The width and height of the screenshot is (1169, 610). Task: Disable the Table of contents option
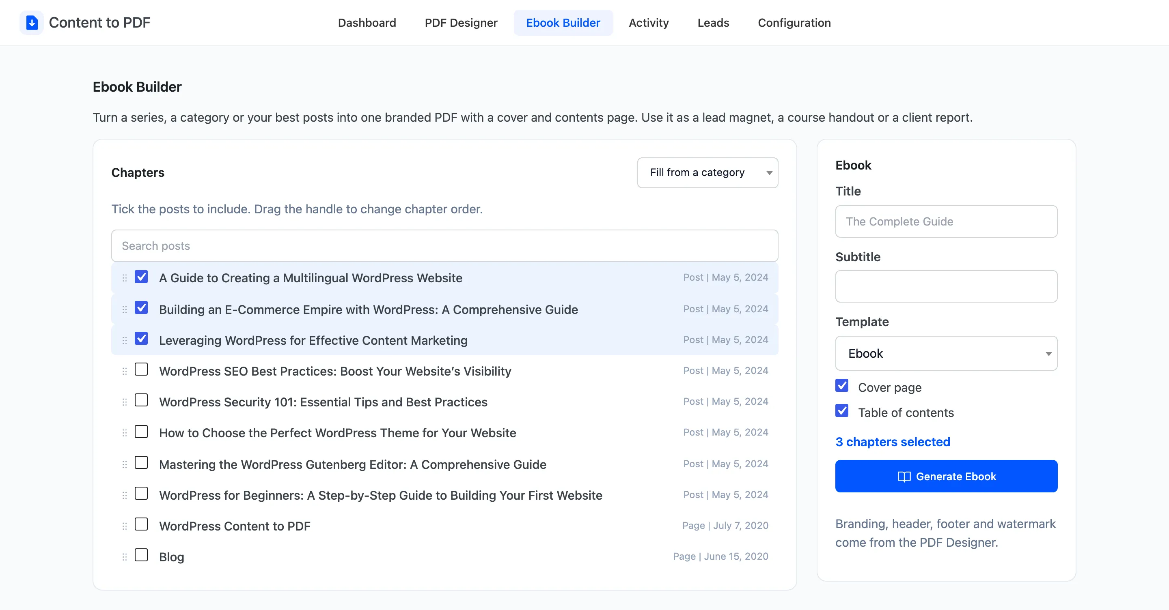coord(842,410)
